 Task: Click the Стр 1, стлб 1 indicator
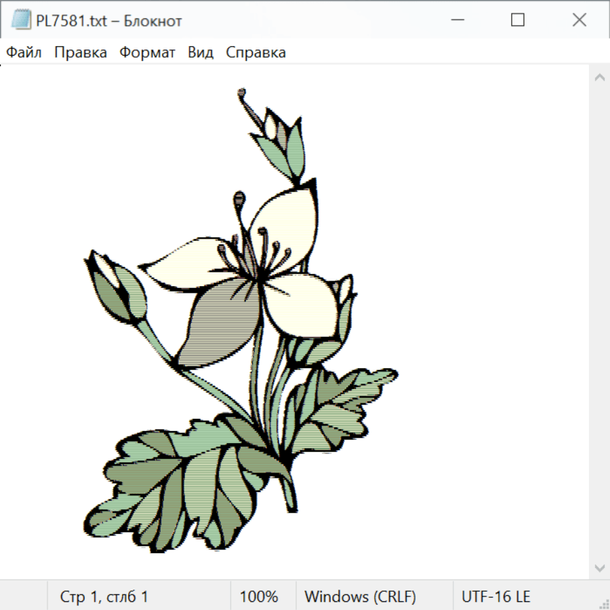(x=104, y=596)
